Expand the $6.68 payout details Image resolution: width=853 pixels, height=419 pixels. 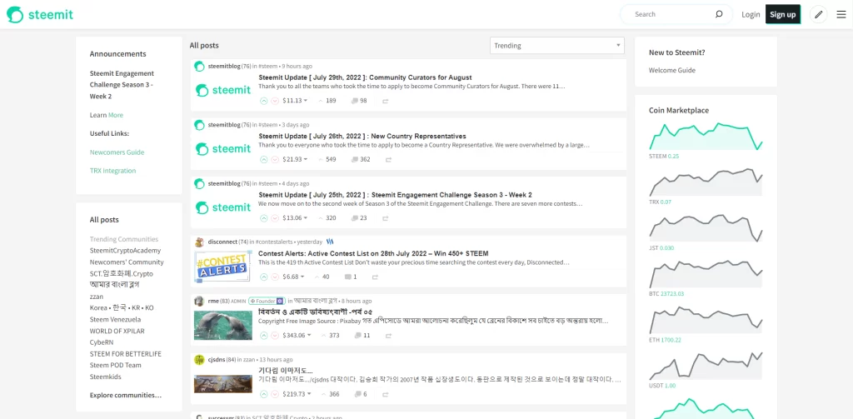click(x=294, y=277)
